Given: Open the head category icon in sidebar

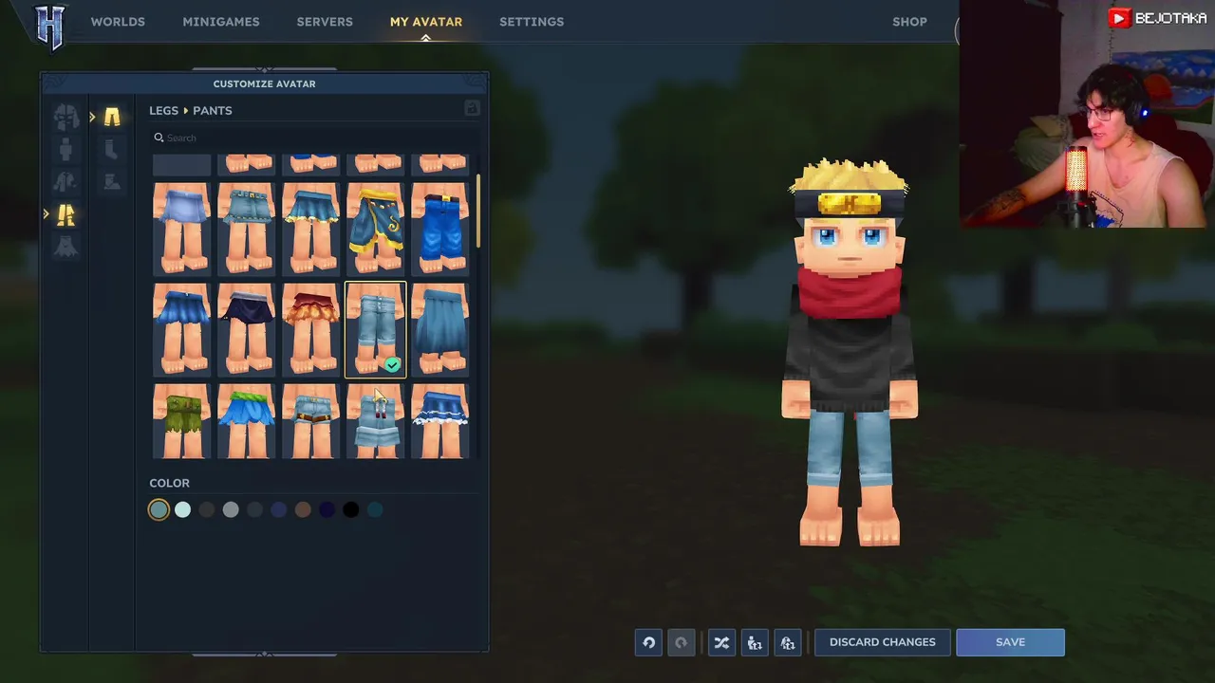Looking at the screenshot, I should [x=65, y=117].
